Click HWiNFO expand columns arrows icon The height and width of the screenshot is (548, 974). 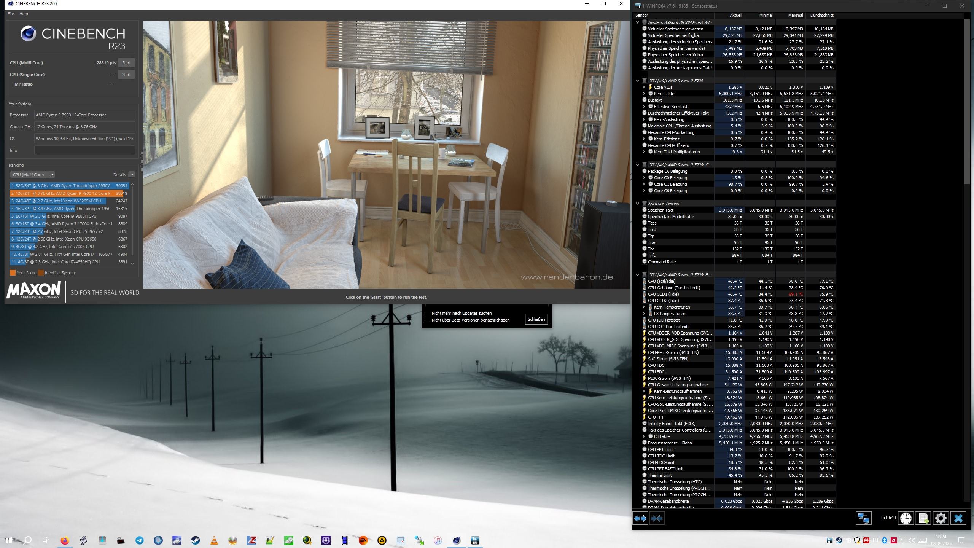point(640,518)
